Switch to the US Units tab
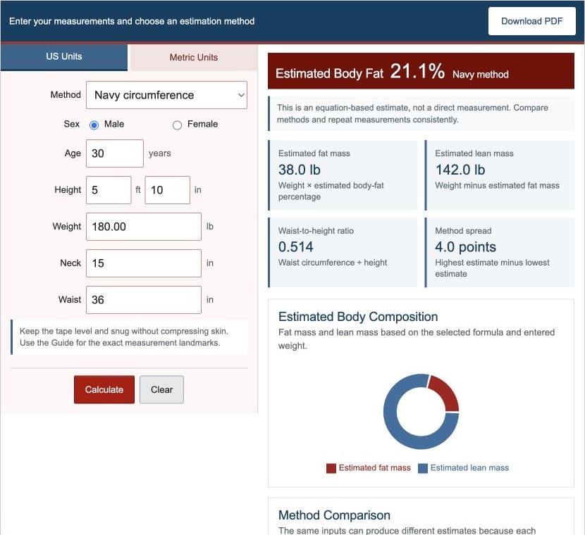Viewport: 585px width, 535px height. 64,56
